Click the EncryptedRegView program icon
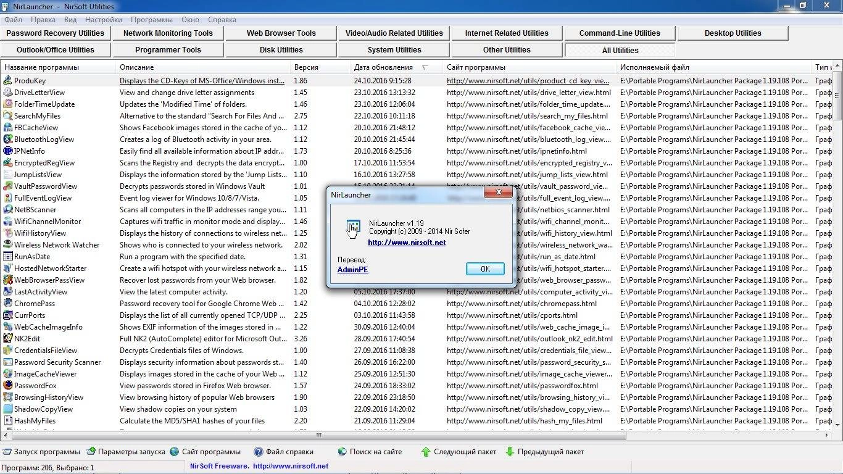Image resolution: width=843 pixels, height=474 pixels. tap(7, 163)
